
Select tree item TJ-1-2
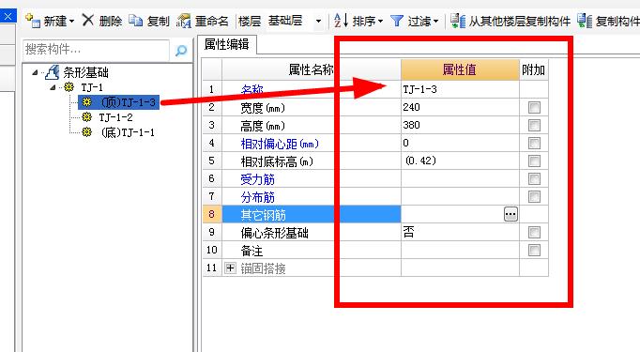click(x=115, y=117)
